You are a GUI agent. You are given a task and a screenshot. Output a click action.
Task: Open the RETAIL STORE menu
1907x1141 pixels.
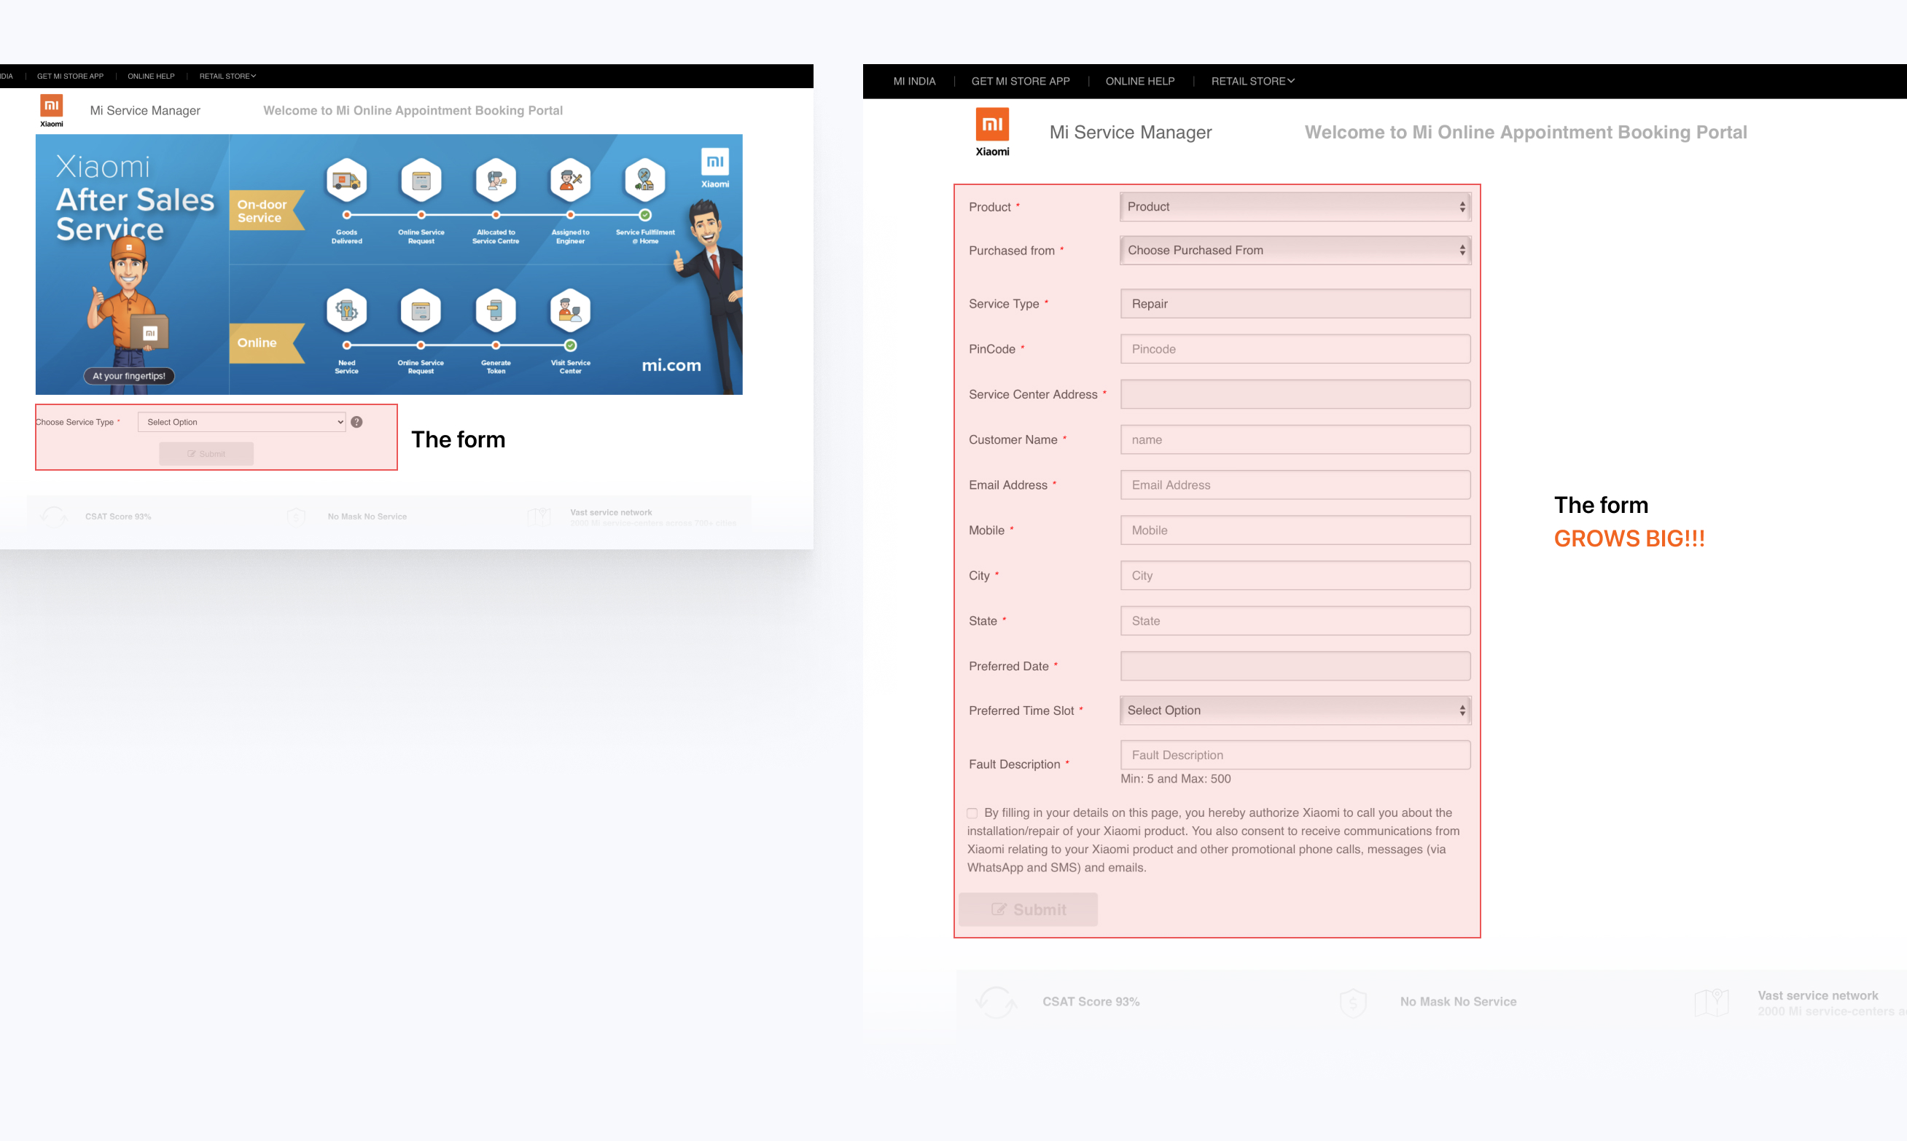pos(1252,81)
